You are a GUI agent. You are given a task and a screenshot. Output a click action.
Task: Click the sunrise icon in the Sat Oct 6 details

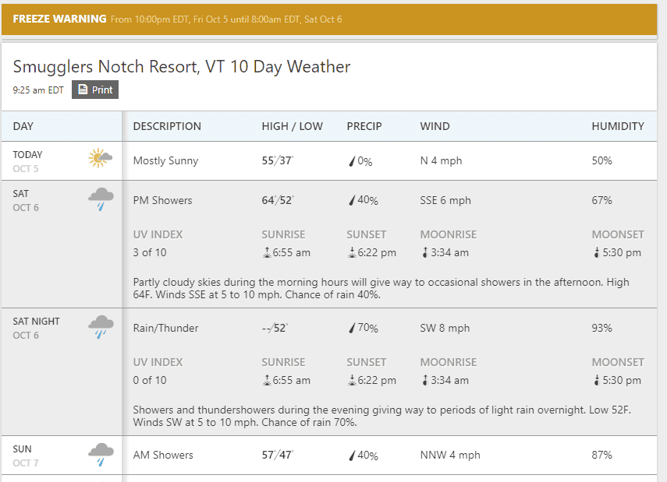[267, 252]
